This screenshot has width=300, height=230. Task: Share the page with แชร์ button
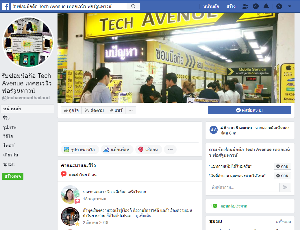(x=116, y=110)
